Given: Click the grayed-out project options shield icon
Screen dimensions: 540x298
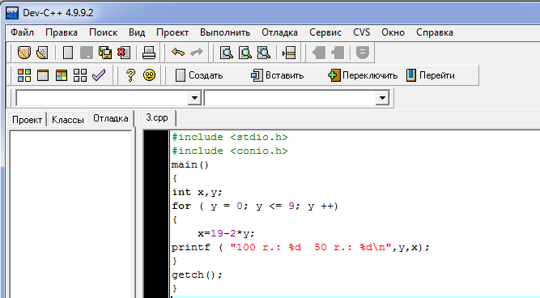Looking at the screenshot, I should pyautogui.click(x=363, y=53).
